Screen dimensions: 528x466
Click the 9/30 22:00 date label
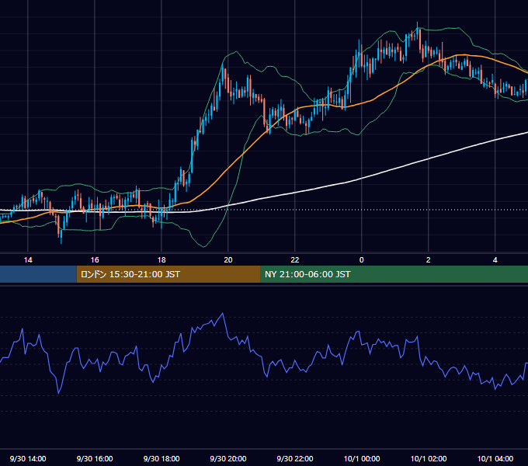(294, 458)
